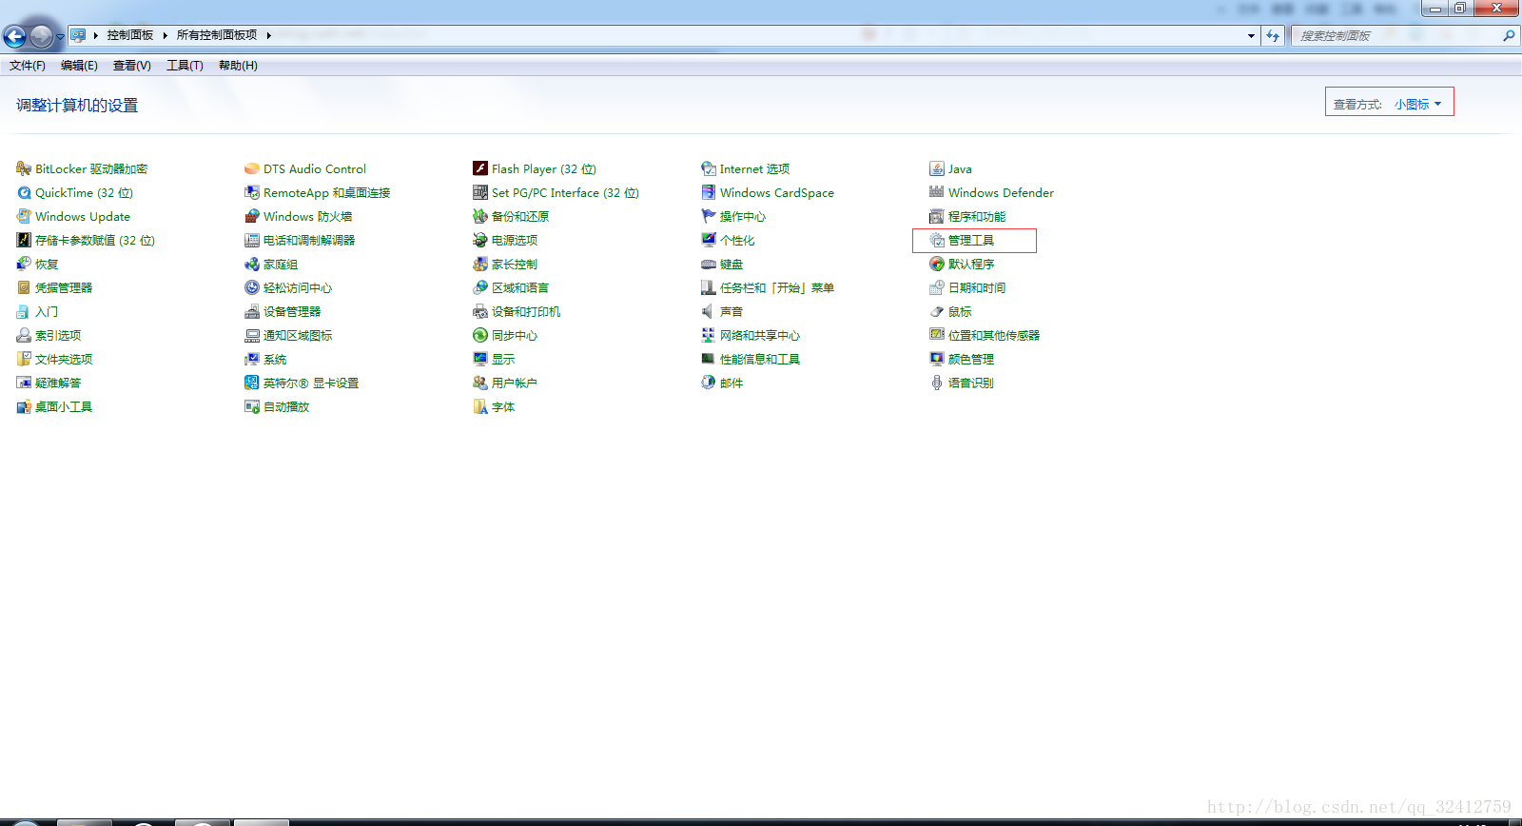Click the 桌面小工具 icon

point(24,406)
